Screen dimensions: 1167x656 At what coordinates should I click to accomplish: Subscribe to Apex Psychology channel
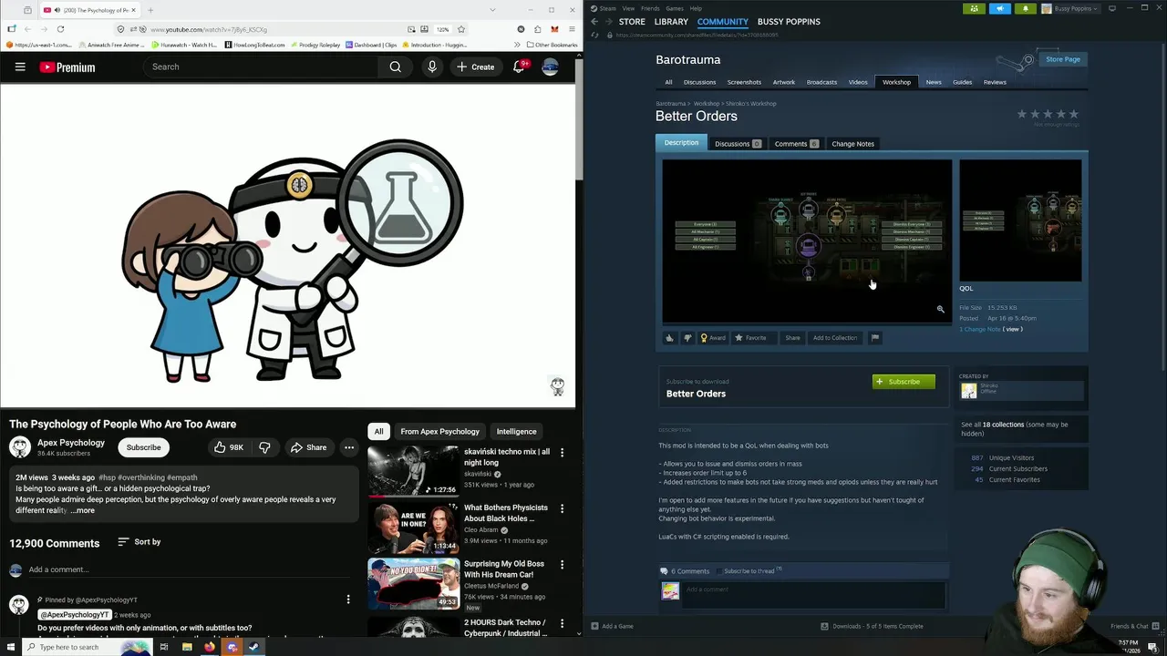point(143,447)
